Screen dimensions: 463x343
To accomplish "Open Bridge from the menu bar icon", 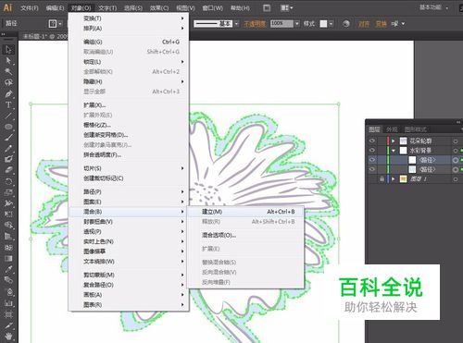I will pos(267,7).
